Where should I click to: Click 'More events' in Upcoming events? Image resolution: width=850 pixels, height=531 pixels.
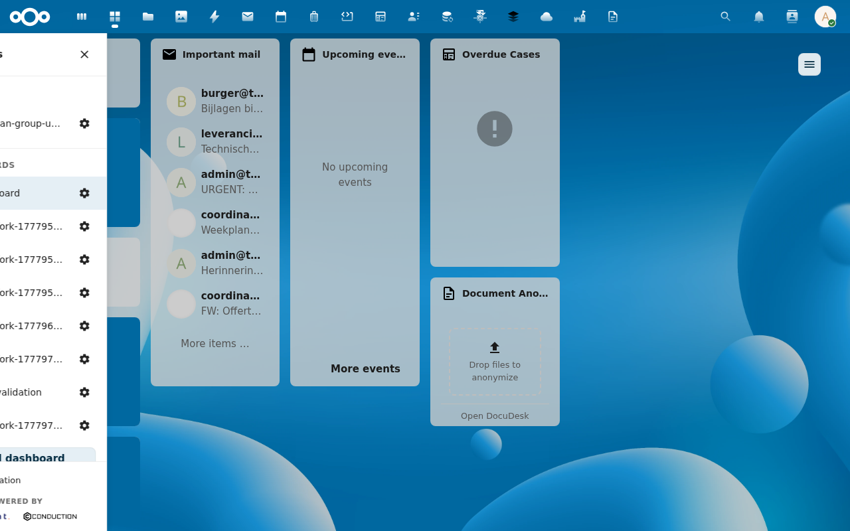point(365,369)
